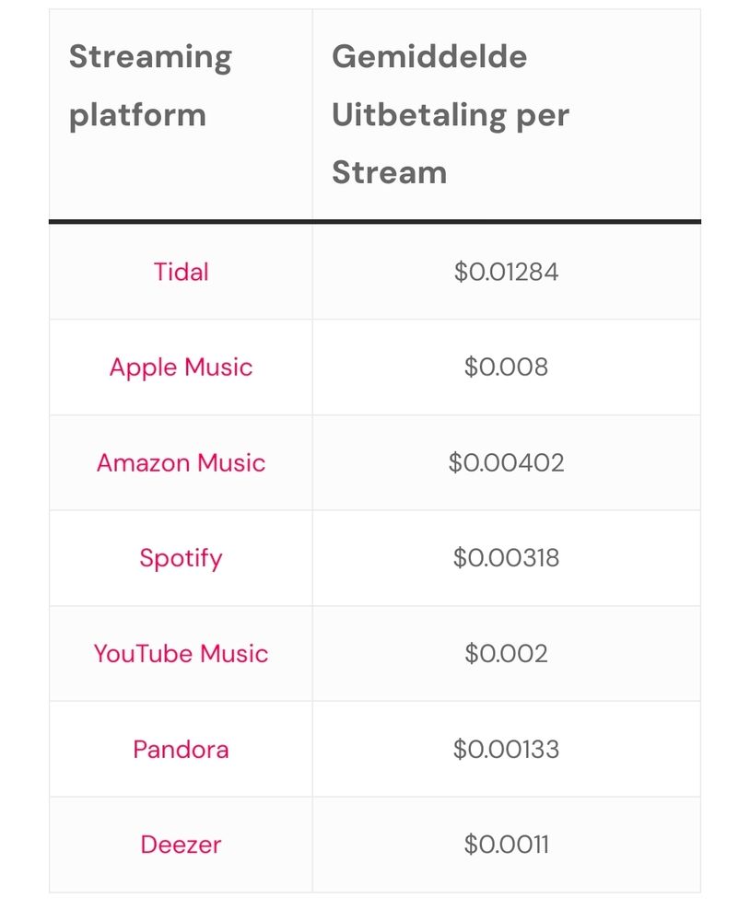The height and width of the screenshot is (921, 750).
Task: Visit the YouTube Music link
Action: (x=181, y=654)
